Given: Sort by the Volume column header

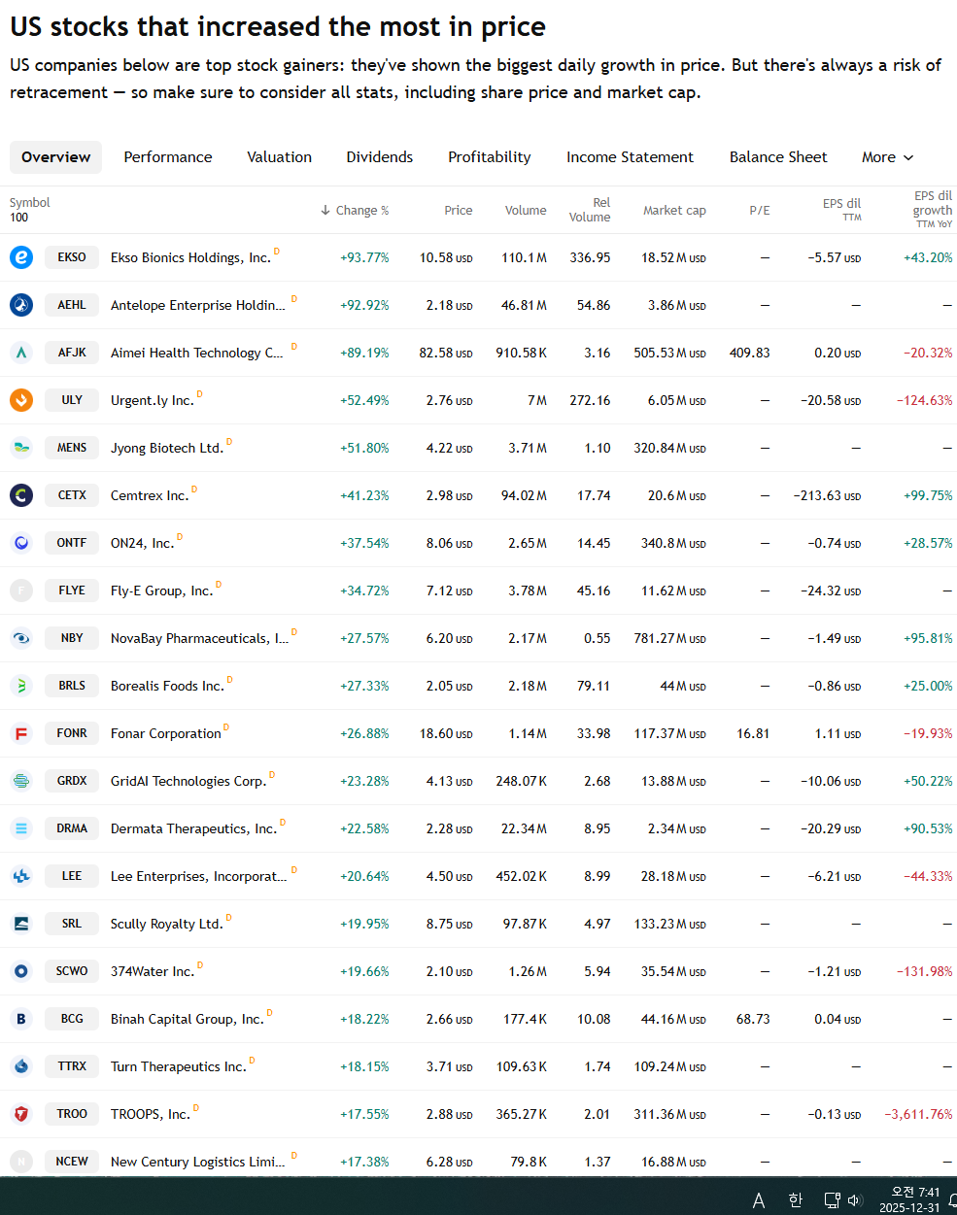Looking at the screenshot, I should tap(526, 210).
